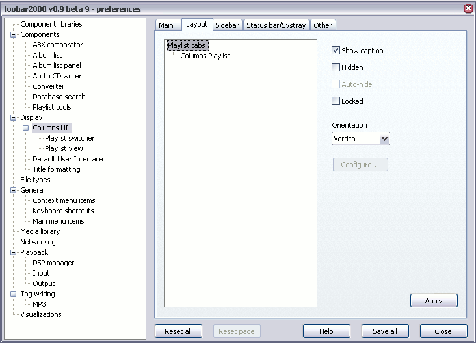Collapse the Display tree node
This screenshot has height=343, width=476.
(x=13, y=117)
